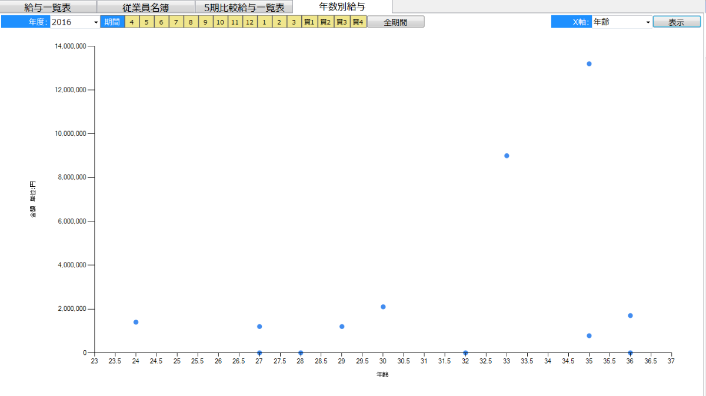Toggle month 7 period button

tap(176, 22)
